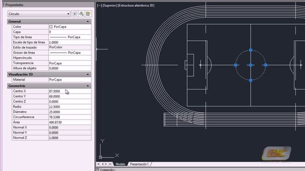Click the Normal Y value
This screenshot has height=171, width=305.
(70, 133)
